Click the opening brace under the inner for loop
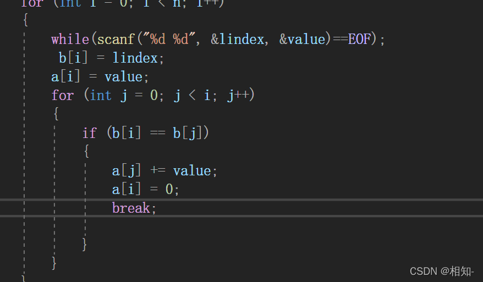483x282 pixels. coord(56,114)
